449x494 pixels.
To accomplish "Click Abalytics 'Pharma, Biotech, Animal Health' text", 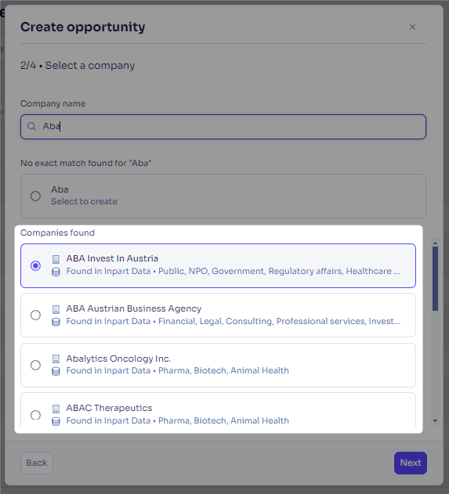I will pos(223,371).
